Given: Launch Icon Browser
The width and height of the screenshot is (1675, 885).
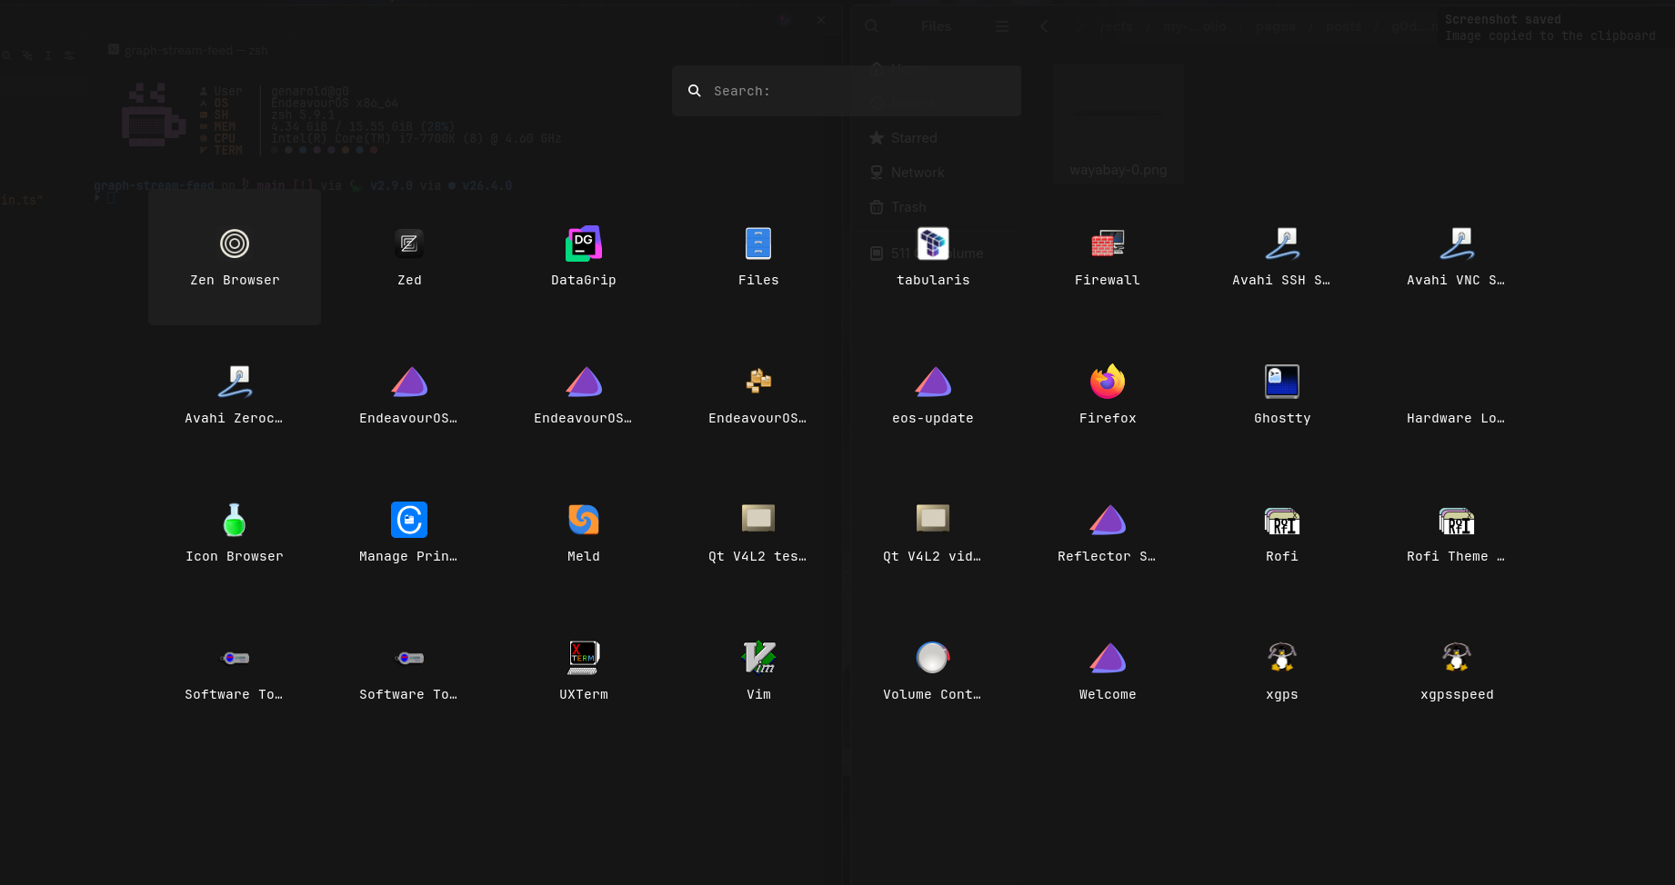Looking at the screenshot, I should tap(235, 534).
